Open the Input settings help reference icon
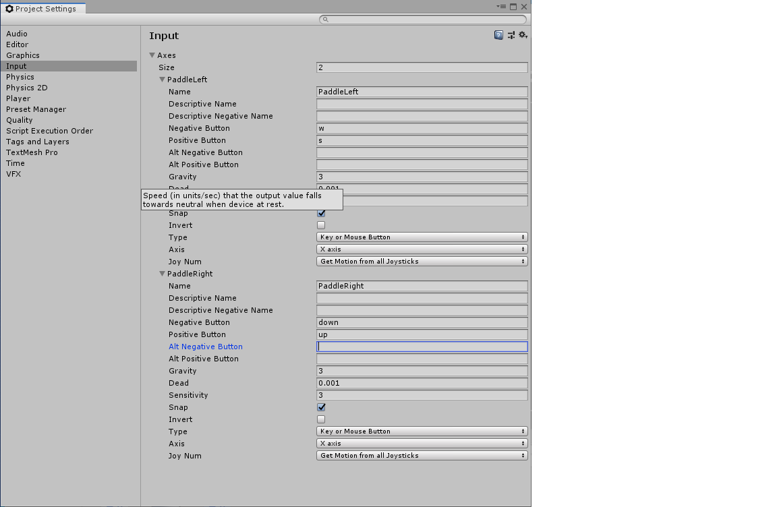The width and height of the screenshot is (777, 507). point(498,35)
